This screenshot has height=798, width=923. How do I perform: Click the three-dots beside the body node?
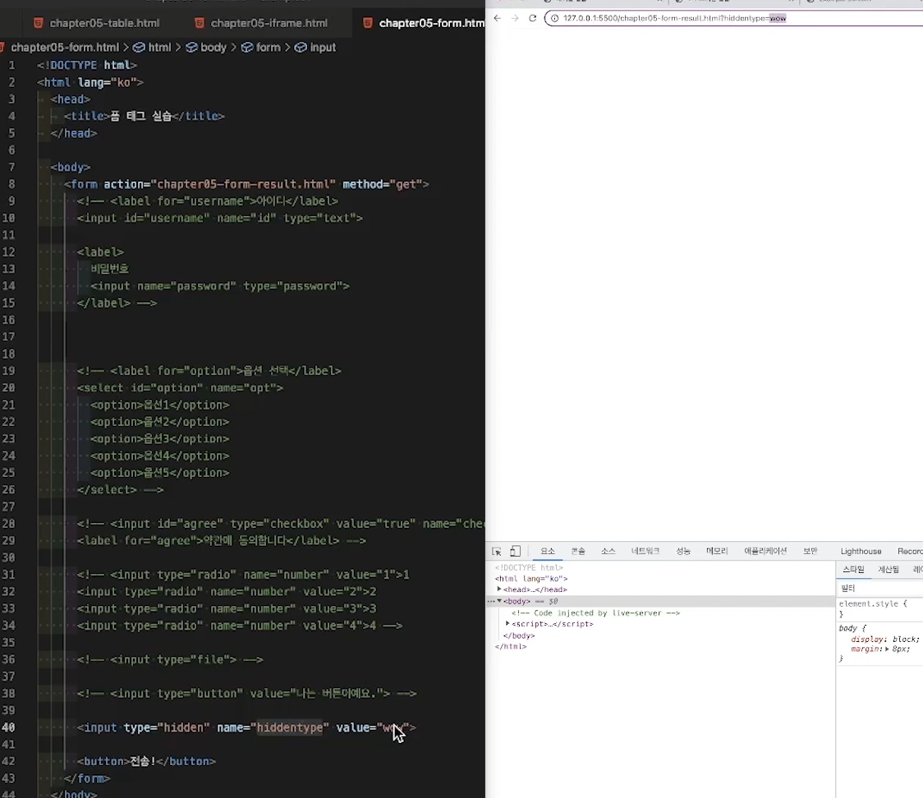490,602
